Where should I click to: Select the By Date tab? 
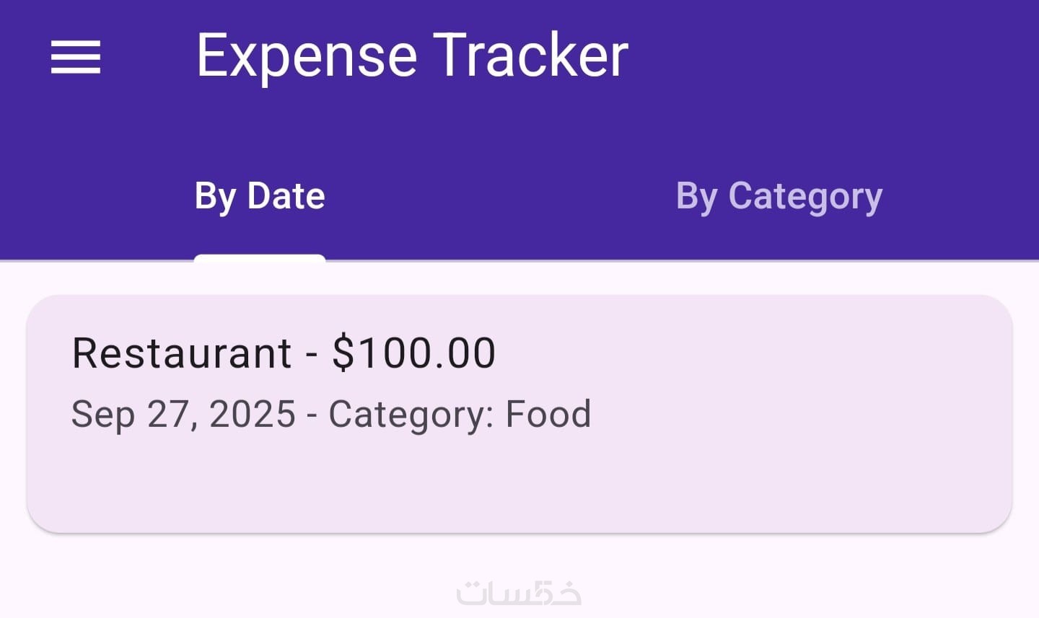pos(260,196)
